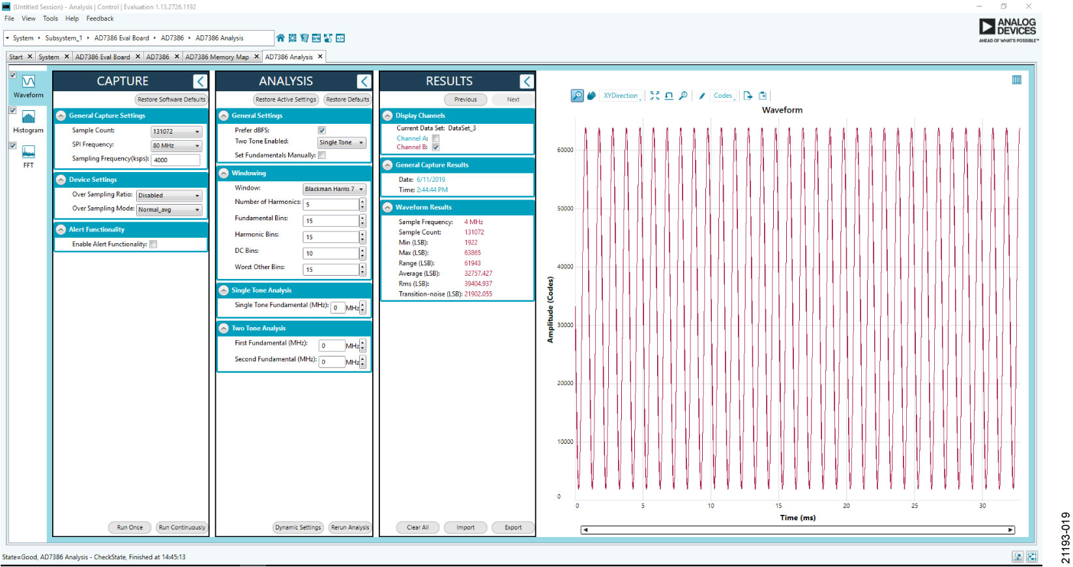Open the Tools menu
Screen dimensions: 1073x567
50,19
